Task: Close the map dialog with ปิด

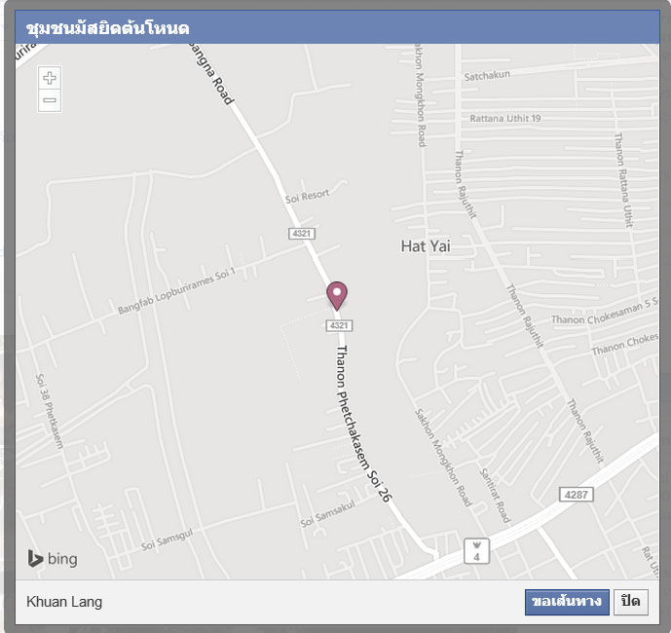Action: pyautogui.click(x=631, y=602)
